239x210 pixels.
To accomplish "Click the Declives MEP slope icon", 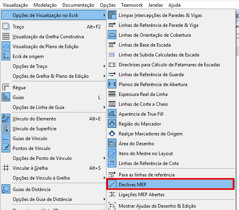I will pyautogui.click(x=112, y=184).
